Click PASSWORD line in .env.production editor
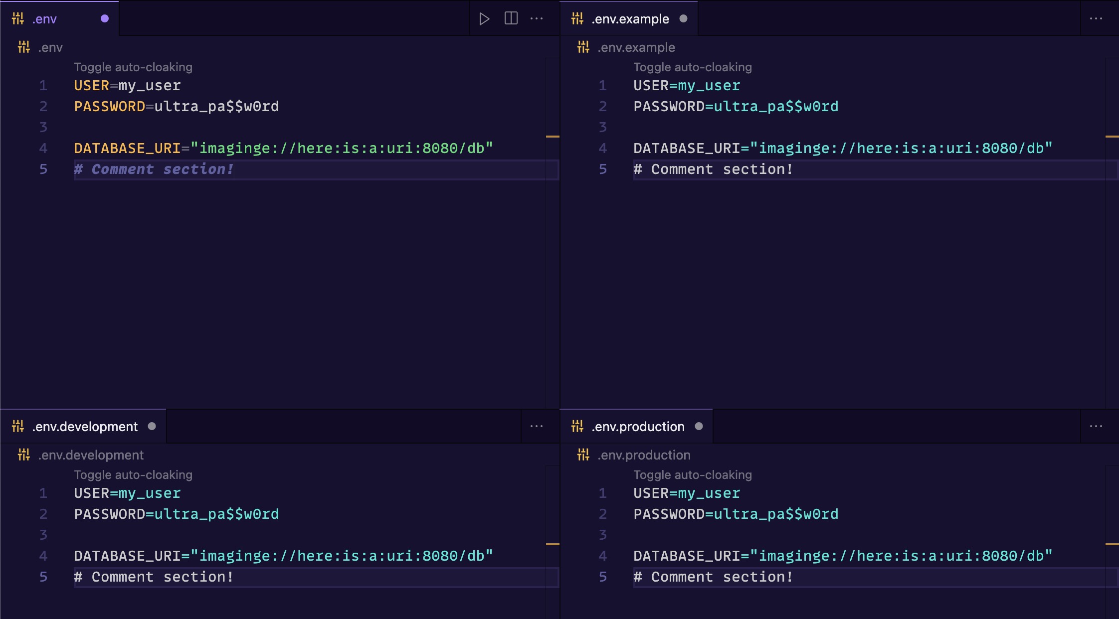This screenshot has width=1119, height=619. pyautogui.click(x=736, y=514)
